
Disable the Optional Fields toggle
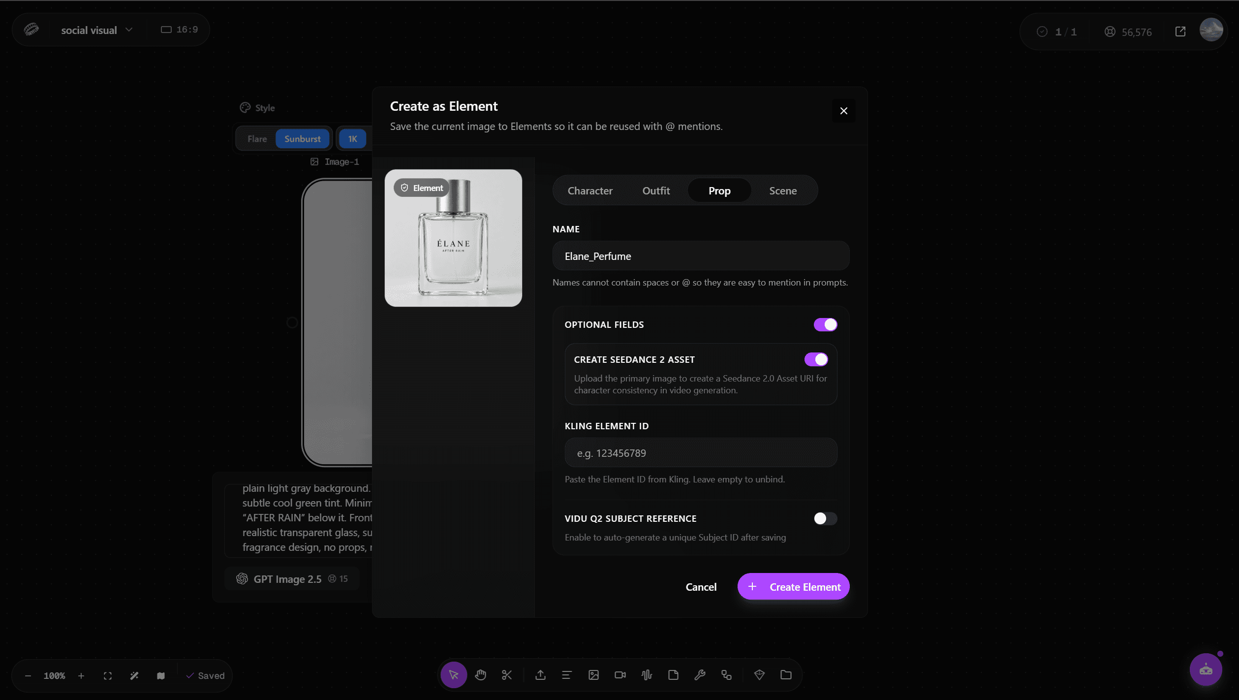pos(825,324)
